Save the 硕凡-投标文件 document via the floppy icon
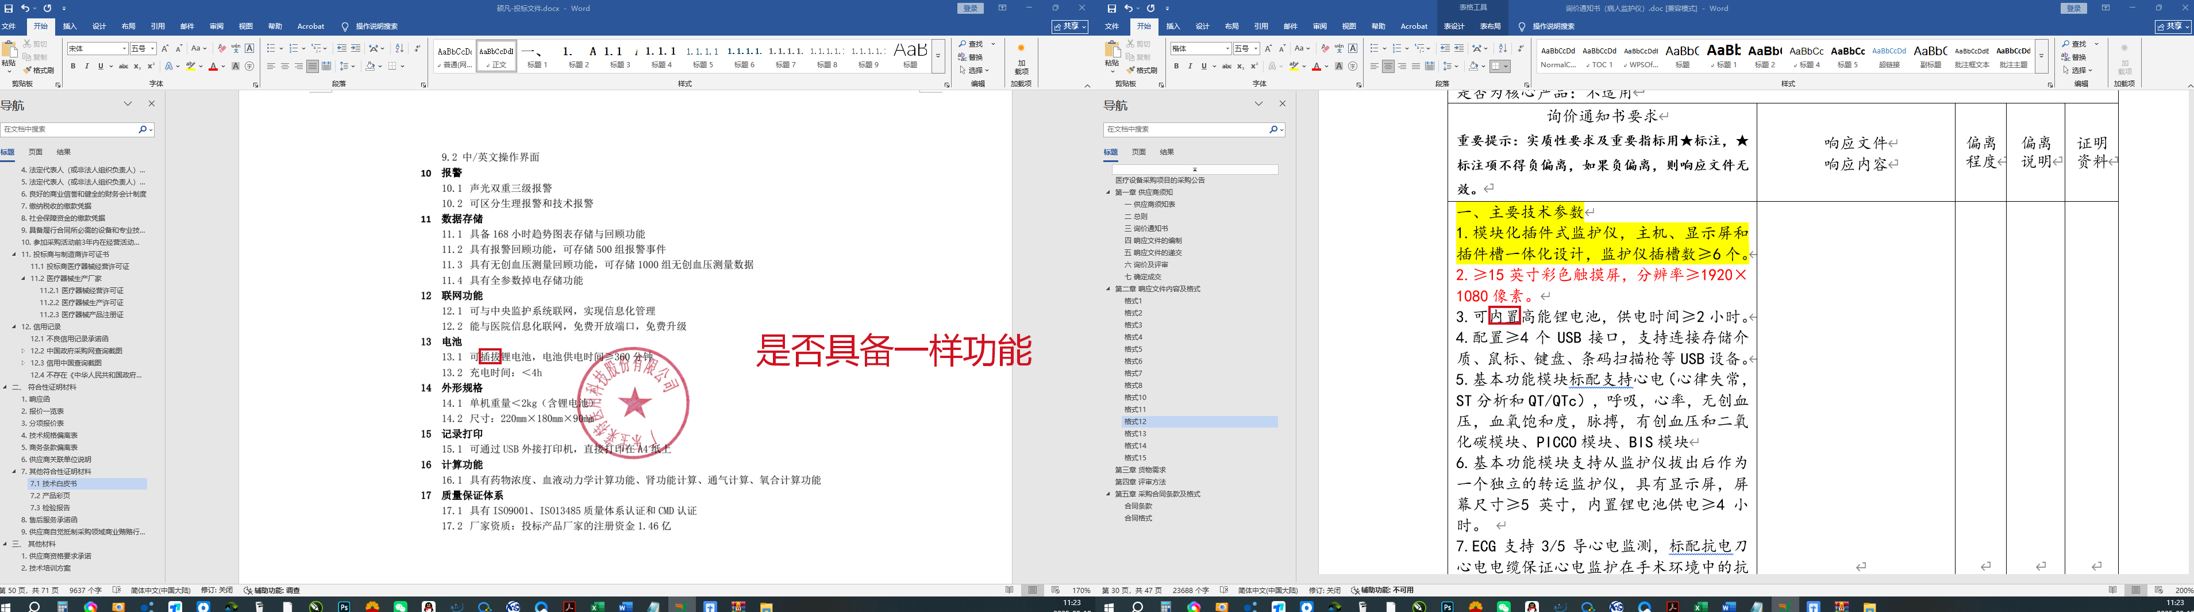The width and height of the screenshot is (2194, 612). click(9, 7)
